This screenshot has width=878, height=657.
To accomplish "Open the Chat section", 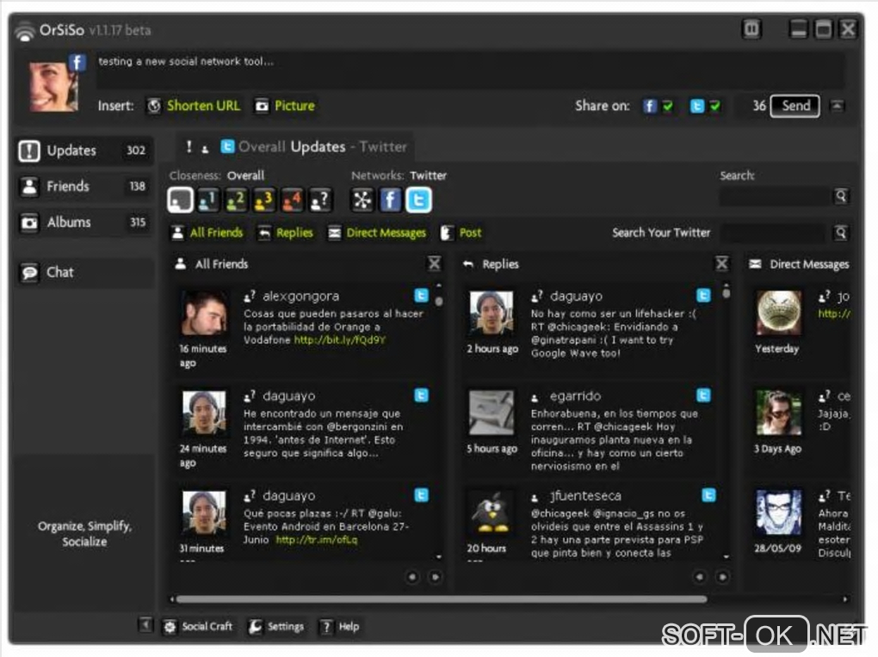I will (x=84, y=273).
